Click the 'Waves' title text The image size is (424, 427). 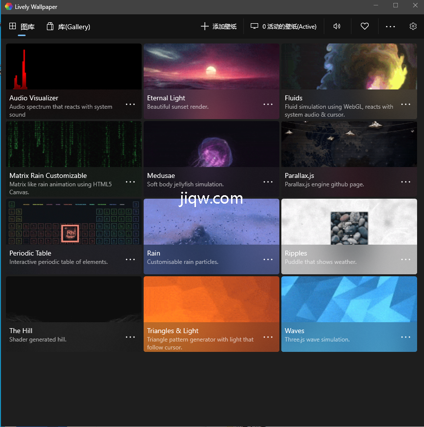(295, 331)
